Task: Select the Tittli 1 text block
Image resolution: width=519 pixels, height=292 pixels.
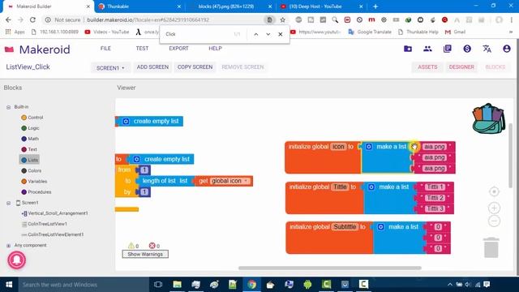Action: 435,187
